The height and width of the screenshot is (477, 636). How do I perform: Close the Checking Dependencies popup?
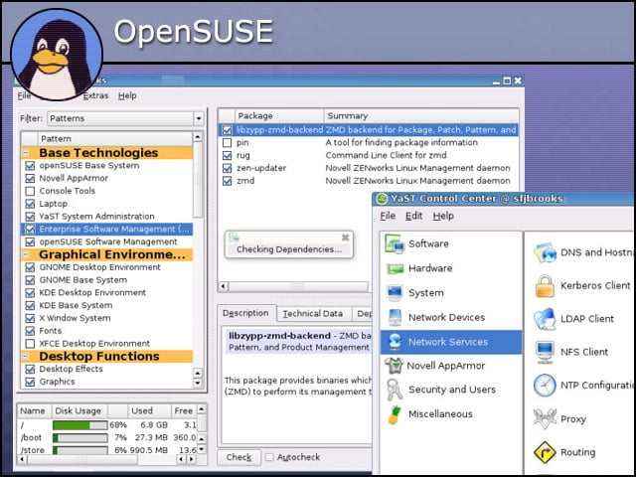tap(345, 238)
